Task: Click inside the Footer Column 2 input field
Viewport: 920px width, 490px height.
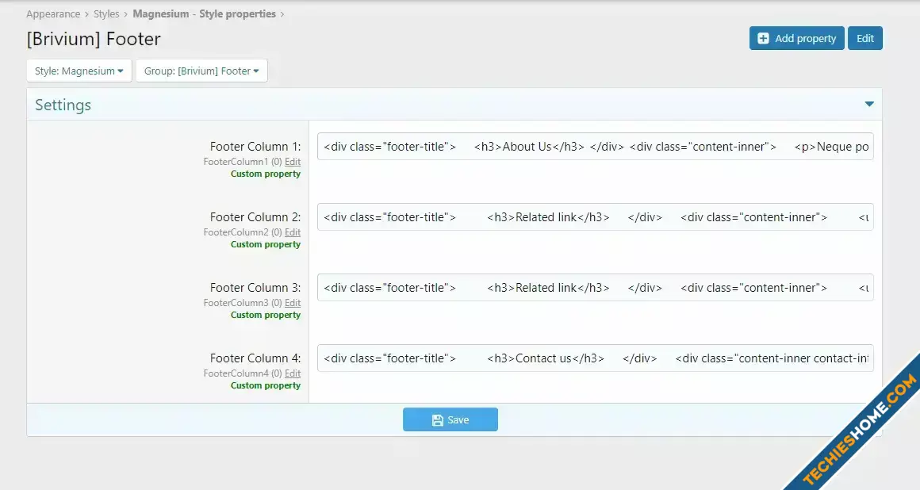Action: pyautogui.click(x=595, y=216)
